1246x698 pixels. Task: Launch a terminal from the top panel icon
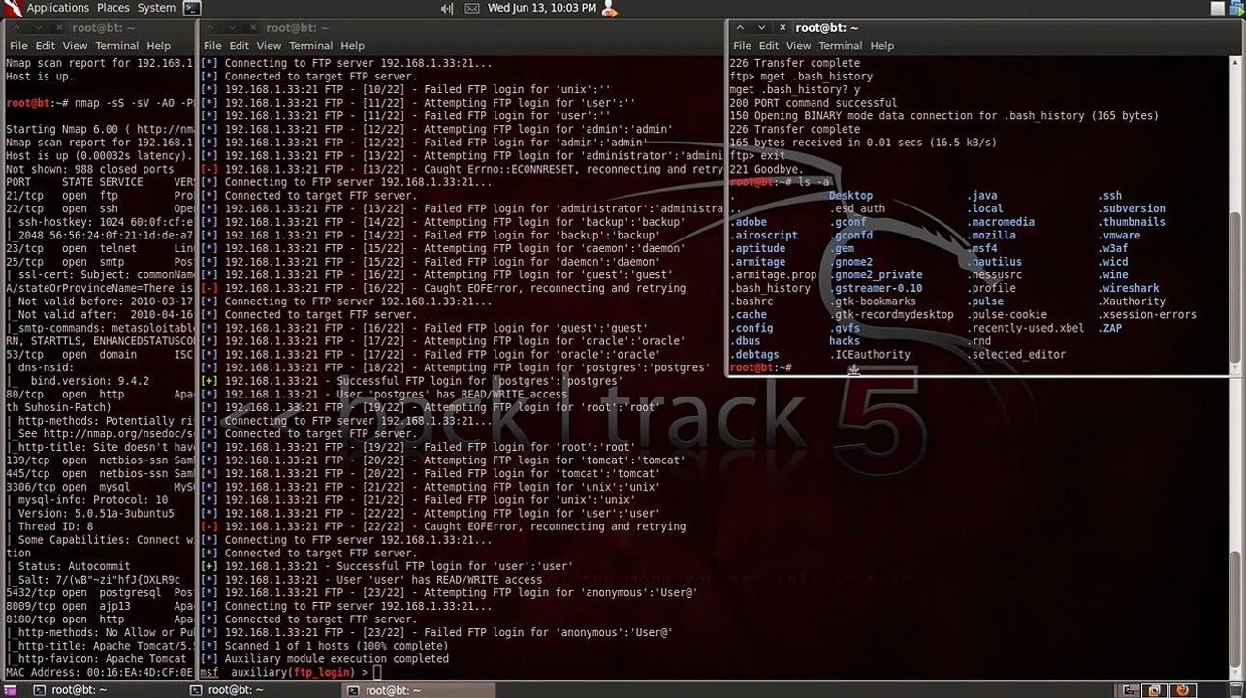coord(192,8)
